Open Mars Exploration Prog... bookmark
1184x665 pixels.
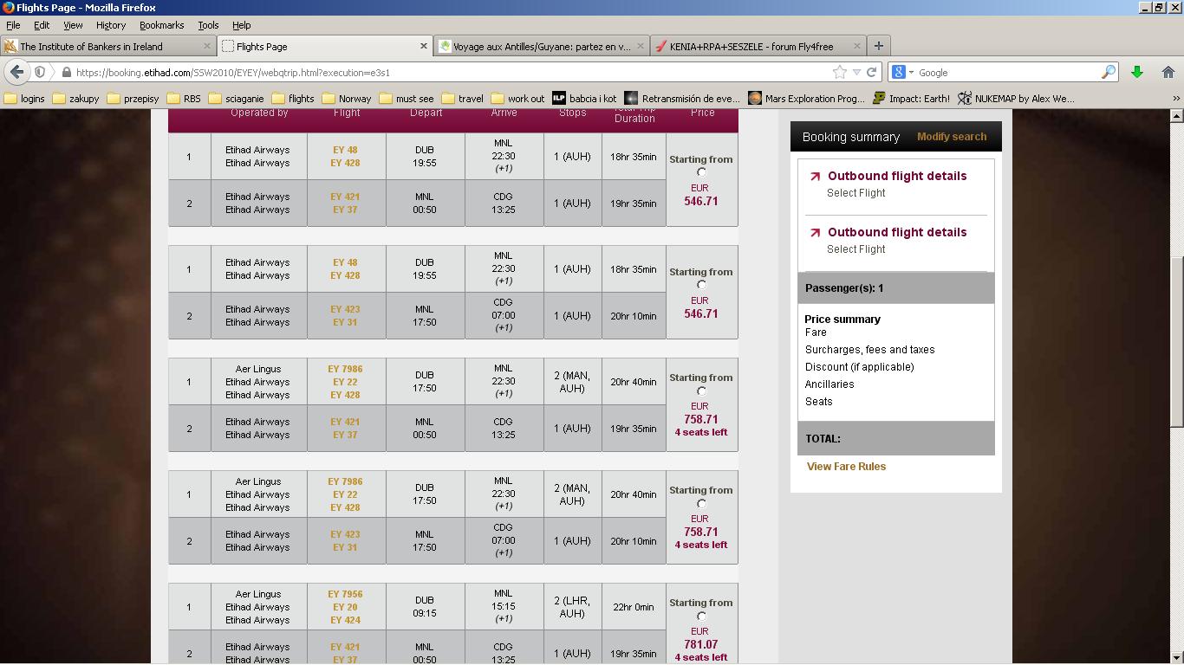pos(806,99)
